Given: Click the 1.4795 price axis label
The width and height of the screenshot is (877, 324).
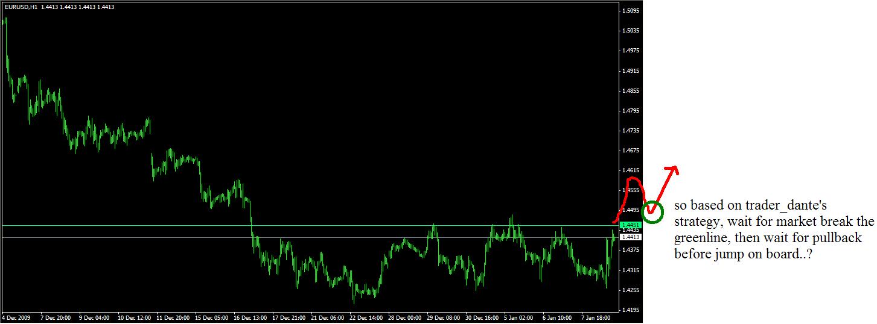Looking at the screenshot, I should (x=631, y=111).
